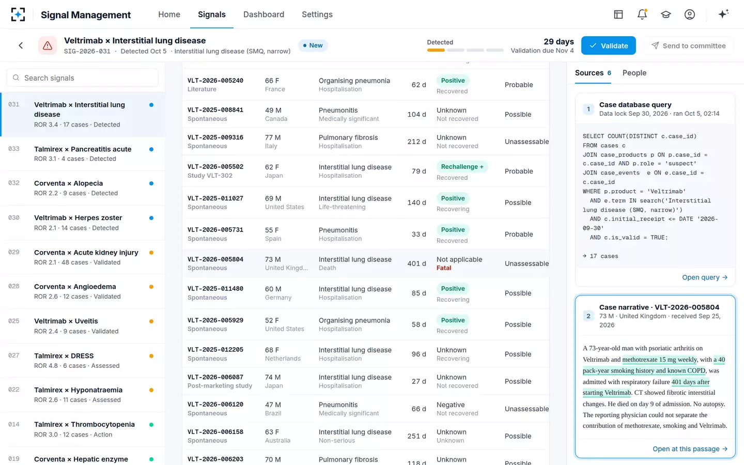This screenshot has width=744, height=465.
Task: Click the graduation cap learning icon
Action: point(666,14)
